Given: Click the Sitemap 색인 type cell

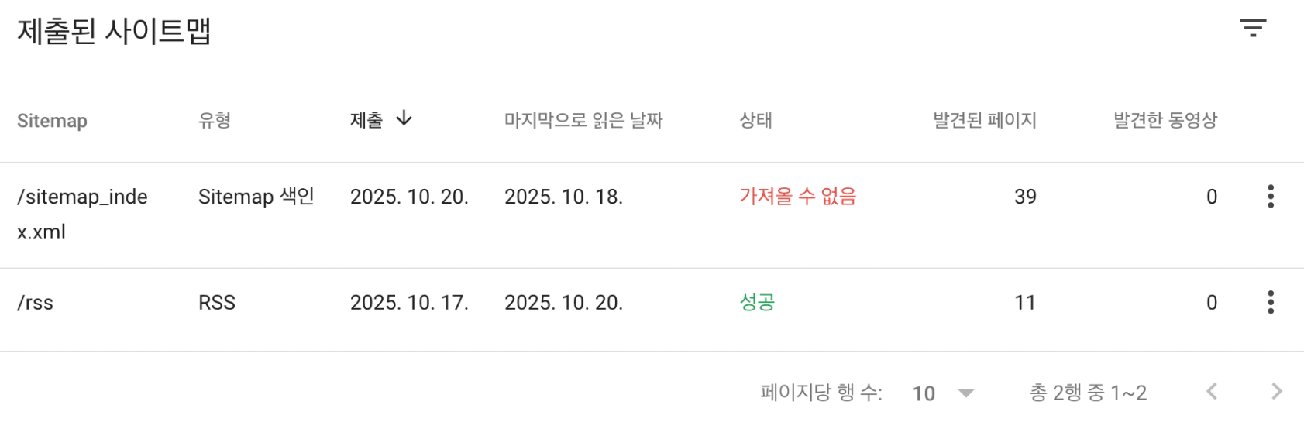Looking at the screenshot, I should tap(256, 197).
